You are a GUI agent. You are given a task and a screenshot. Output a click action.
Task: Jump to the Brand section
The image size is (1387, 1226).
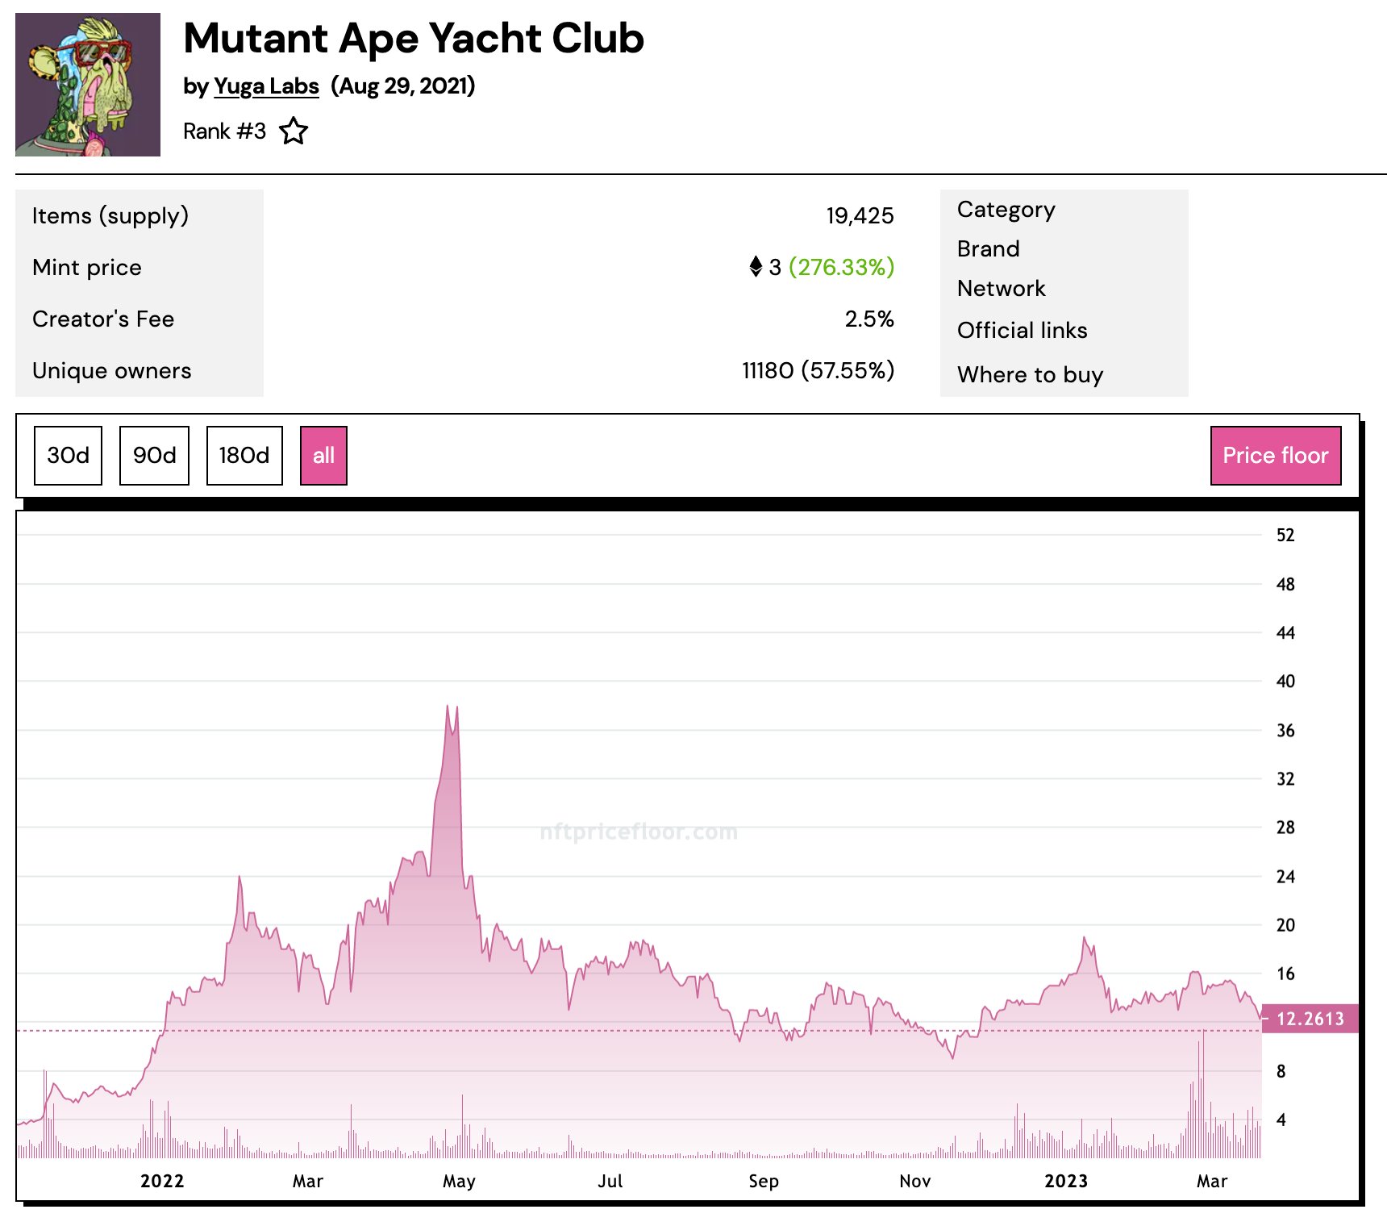pos(988,248)
